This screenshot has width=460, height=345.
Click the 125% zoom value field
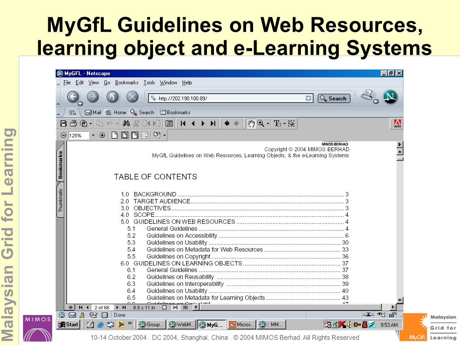click(79, 136)
